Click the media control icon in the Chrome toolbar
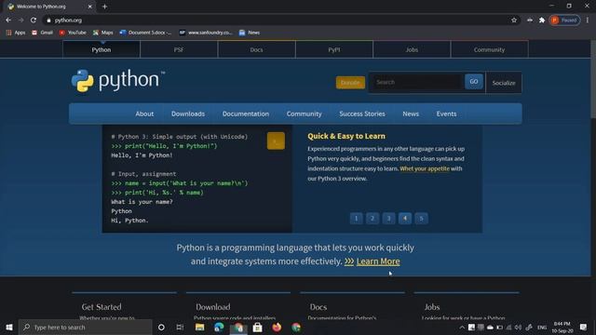The height and width of the screenshot is (335, 596). pyautogui.click(x=530, y=20)
